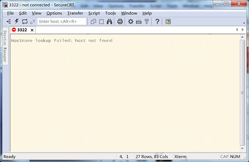
Task: Click the red disconnected status icon on tab
Action: click(14, 30)
